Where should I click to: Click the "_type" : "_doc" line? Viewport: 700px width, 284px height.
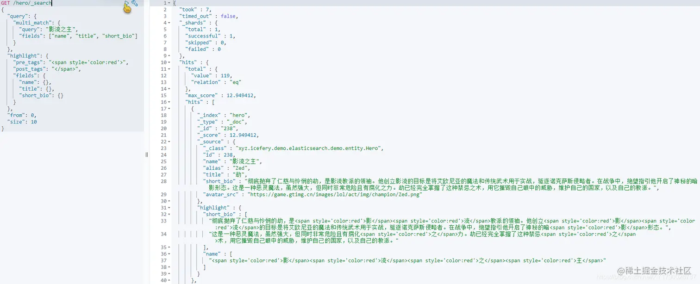pyautogui.click(x=222, y=122)
